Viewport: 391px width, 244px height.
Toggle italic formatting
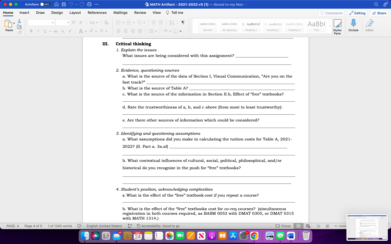tap(38, 31)
